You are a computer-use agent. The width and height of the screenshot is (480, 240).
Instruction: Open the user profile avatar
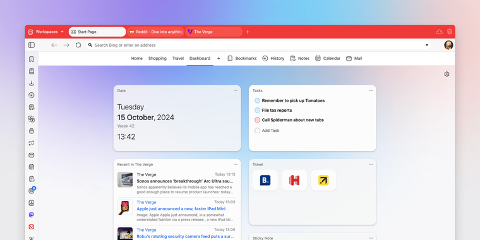[448, 45]
